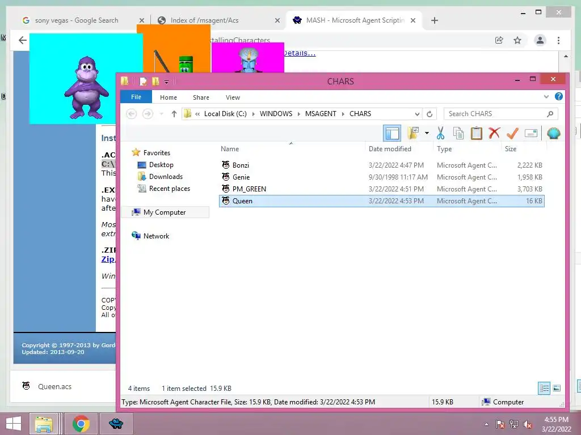The width and height of the screenshot is (581, 435).
Task: Click the red X Delete icon in the toolbar
Action: 494,133
